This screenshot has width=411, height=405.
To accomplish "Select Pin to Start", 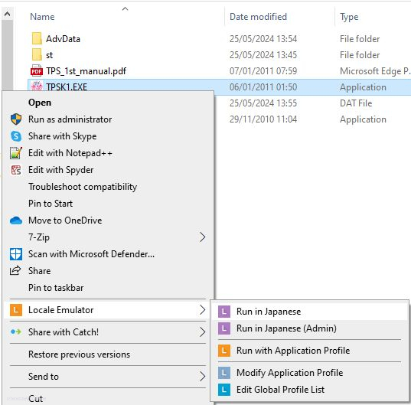I will tap(108, 204).
